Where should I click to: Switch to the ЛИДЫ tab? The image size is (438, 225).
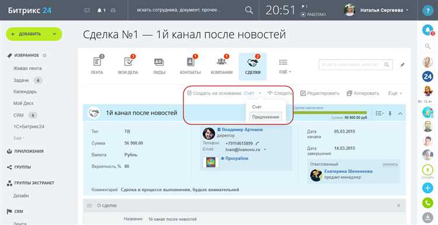coord(159,66)
